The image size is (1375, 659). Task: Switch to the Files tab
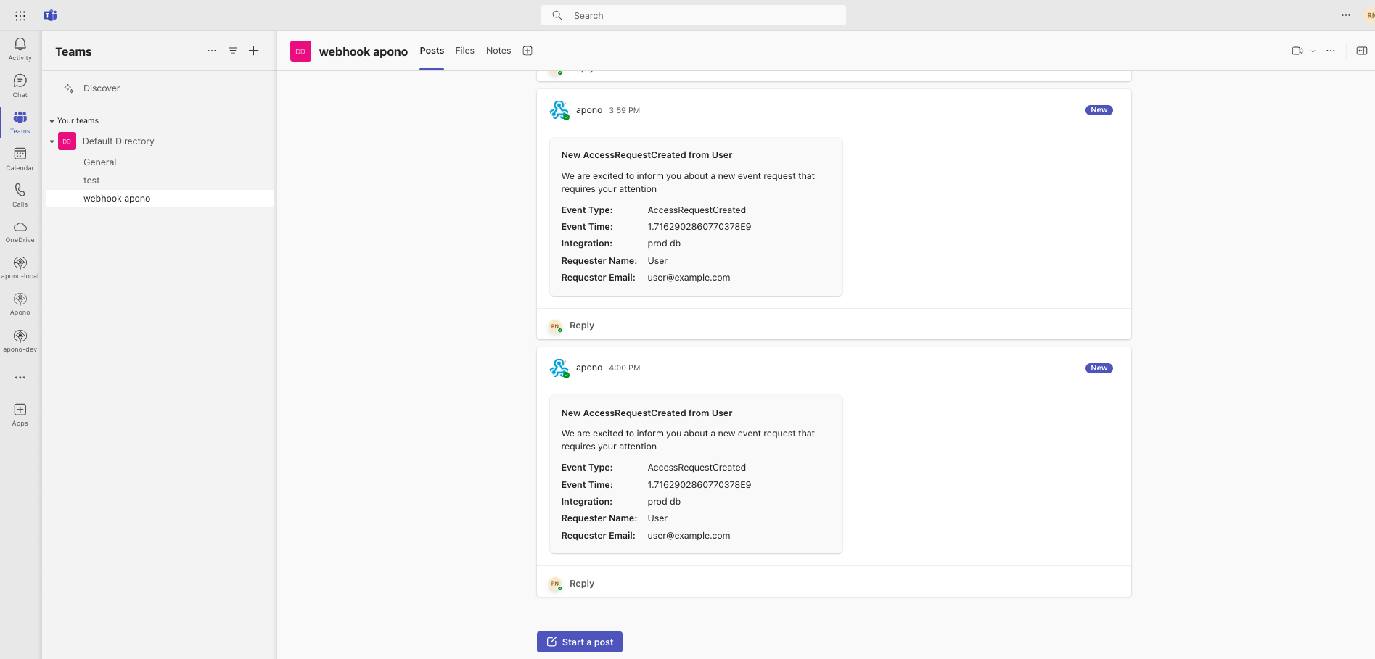(464, 51)
